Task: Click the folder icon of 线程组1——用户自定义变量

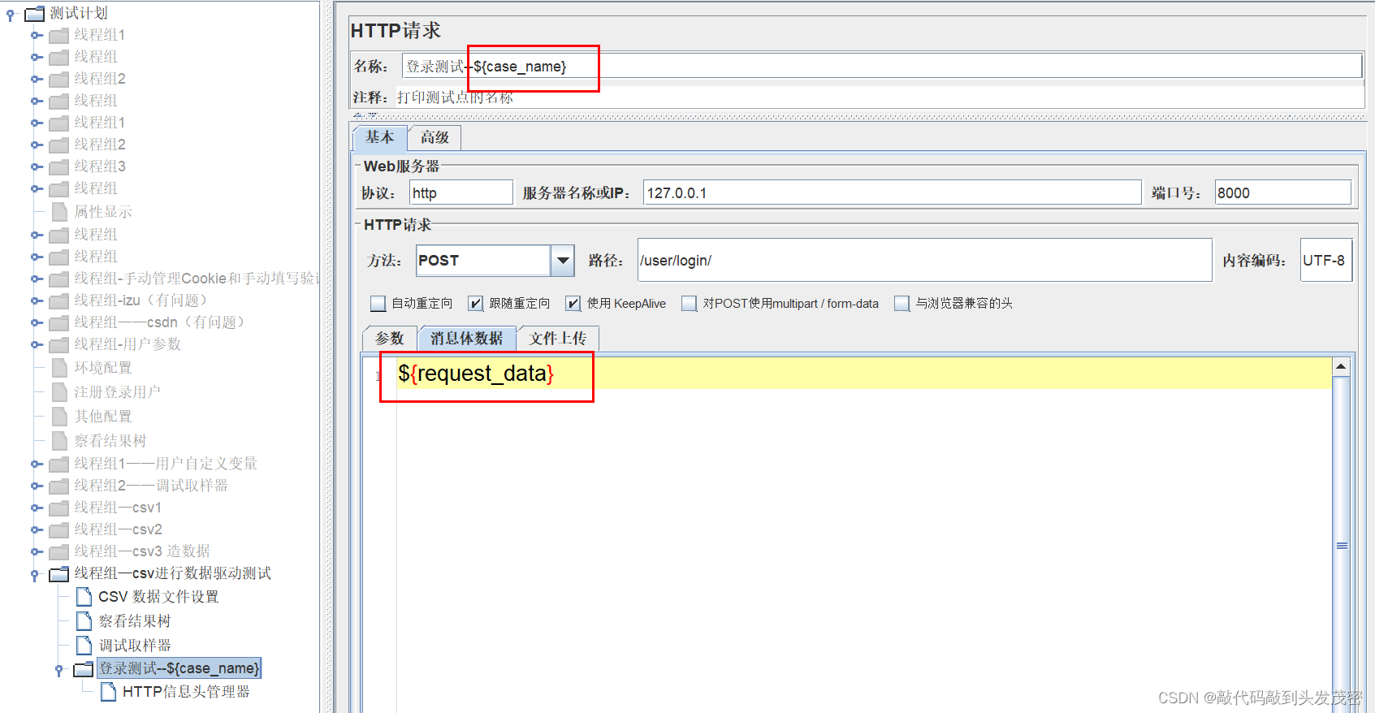Action: coord(58,464)
